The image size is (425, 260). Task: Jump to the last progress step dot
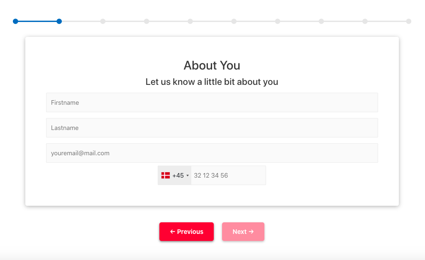point(409,22)
